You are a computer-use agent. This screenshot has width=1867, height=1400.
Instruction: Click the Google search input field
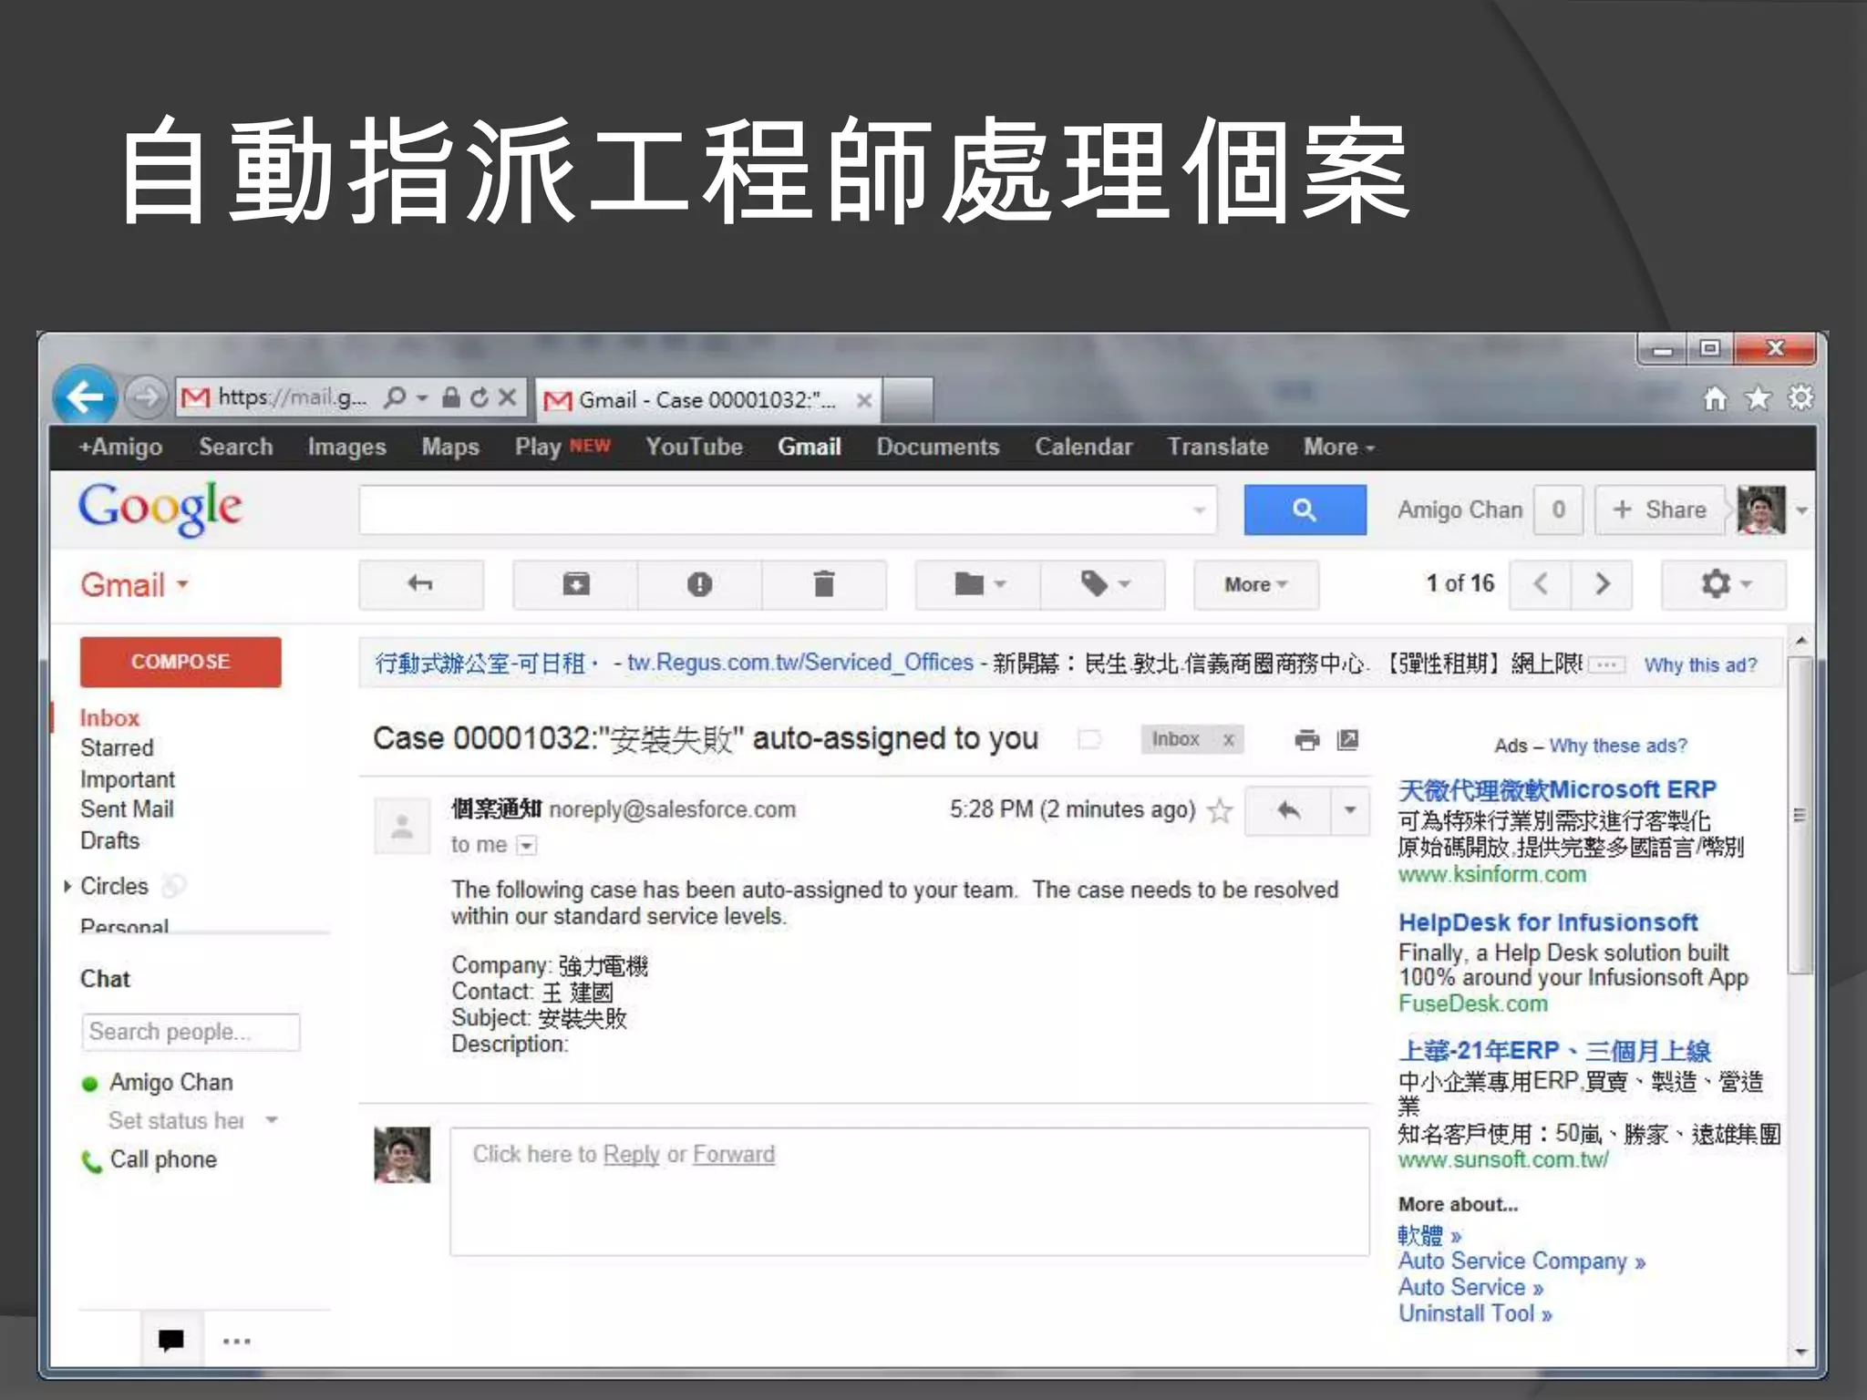click(773, 510)
